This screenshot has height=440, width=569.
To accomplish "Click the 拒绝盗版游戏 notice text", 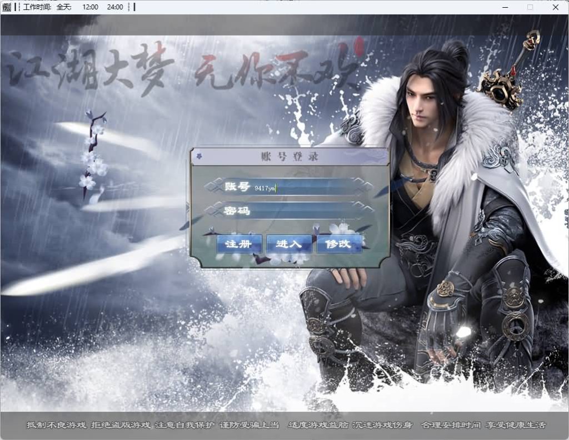I will point(121,425).
